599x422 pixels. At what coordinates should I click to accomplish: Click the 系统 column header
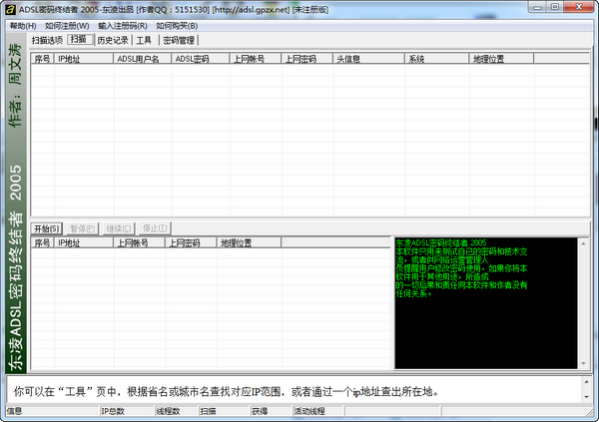pyautogui.click(x=436, y=59)
